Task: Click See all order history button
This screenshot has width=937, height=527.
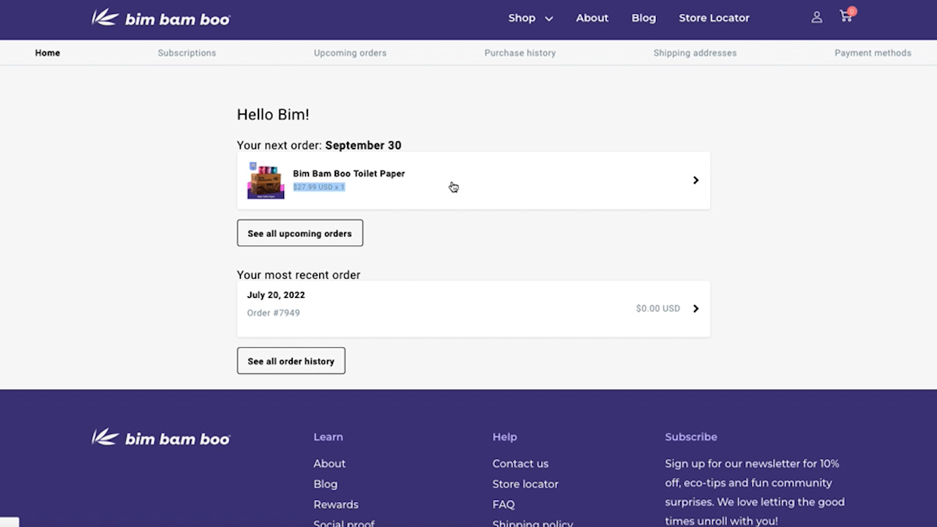Action: [291, 361]
